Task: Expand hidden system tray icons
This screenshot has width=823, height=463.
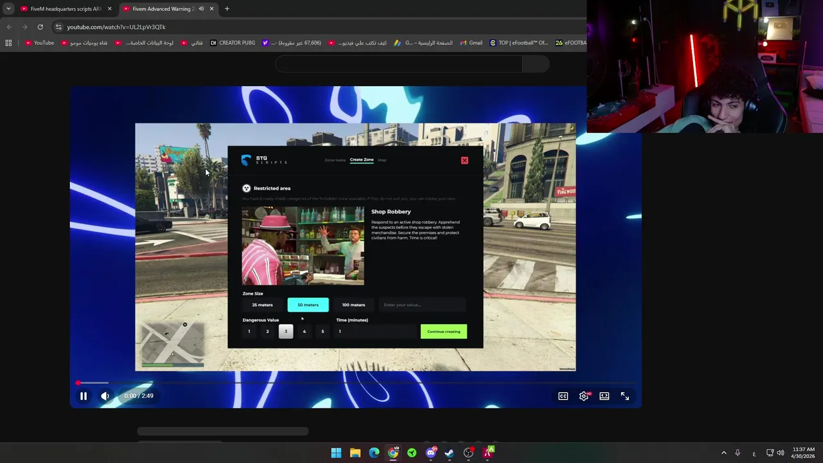Action: click(724, 453)
